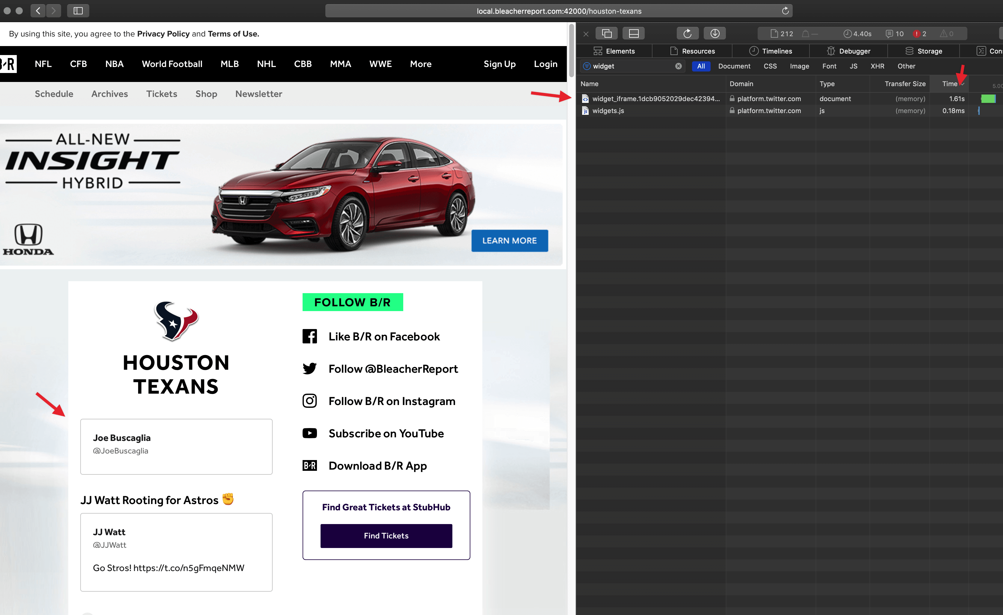1003x615 pixels.
Task: Click the inspector reload page icon
Action: (687, 34)
